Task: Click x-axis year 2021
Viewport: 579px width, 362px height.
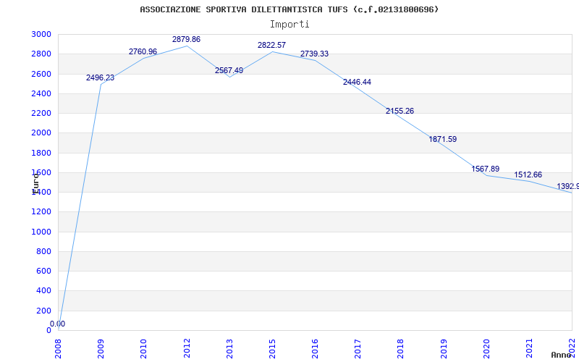Action: pos(529,349)
